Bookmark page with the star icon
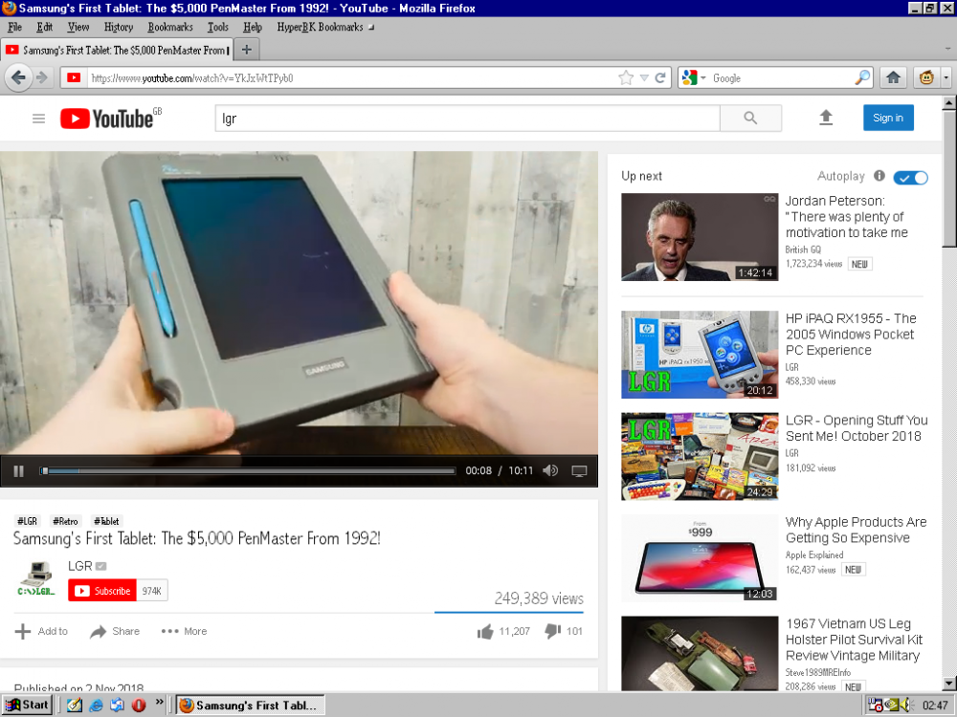The width and height of the screenshot is (957, 717). [626, 77]
